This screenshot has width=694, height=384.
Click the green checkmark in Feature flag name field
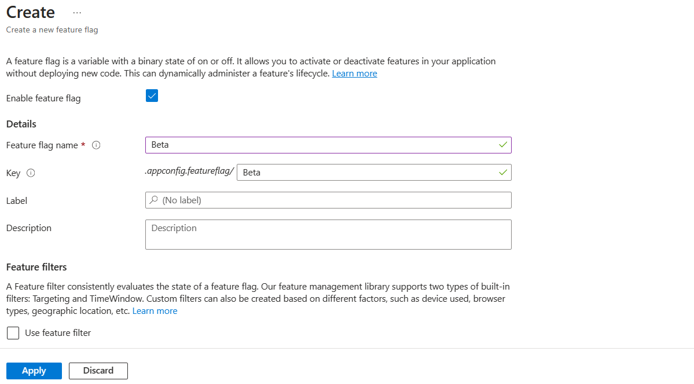[503, 144]
